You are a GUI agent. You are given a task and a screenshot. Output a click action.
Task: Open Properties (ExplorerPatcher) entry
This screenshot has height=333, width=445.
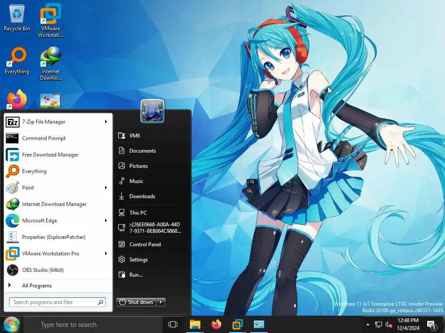coord(58,237)
